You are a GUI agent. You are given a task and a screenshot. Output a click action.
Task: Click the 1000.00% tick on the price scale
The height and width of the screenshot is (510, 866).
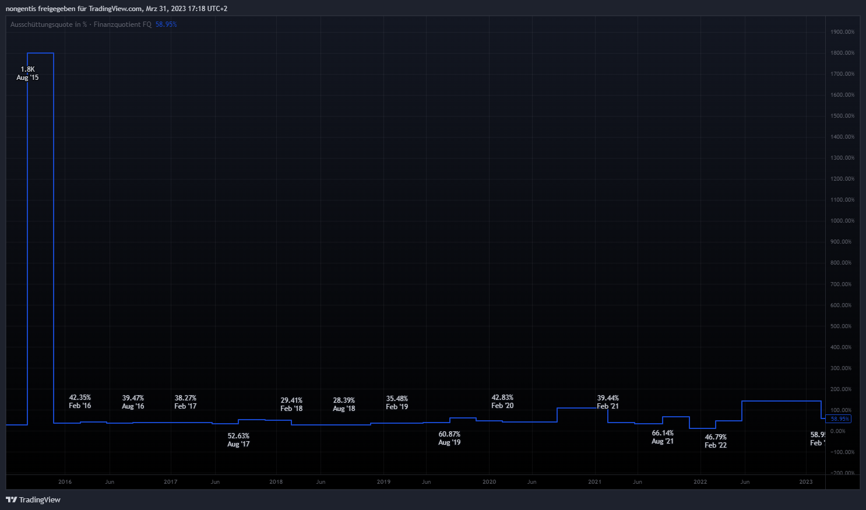tap(842, 221)
